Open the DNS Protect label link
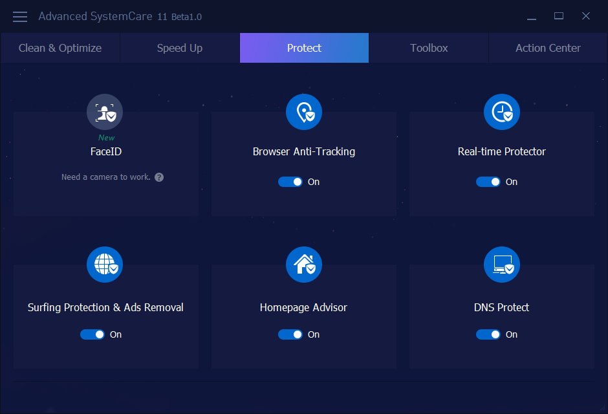The width and height of the screenshot is (608, 414). coord(502,307)
